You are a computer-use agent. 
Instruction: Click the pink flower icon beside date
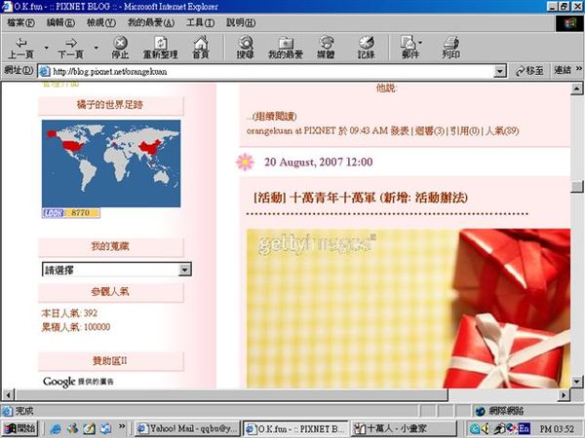[x=245, y=162]
